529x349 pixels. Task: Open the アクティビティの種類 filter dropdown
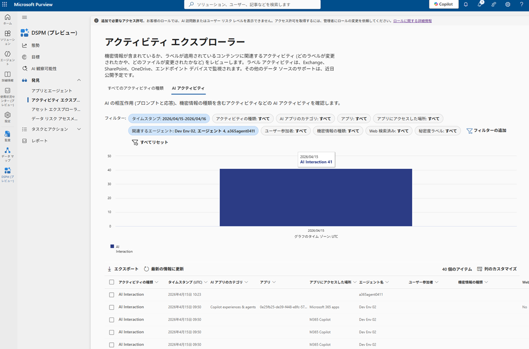(x=243, y=118)
